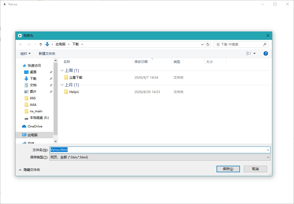294x204 pixels.
Task: Open help with the question mark icon
Action: pos(265,53)
